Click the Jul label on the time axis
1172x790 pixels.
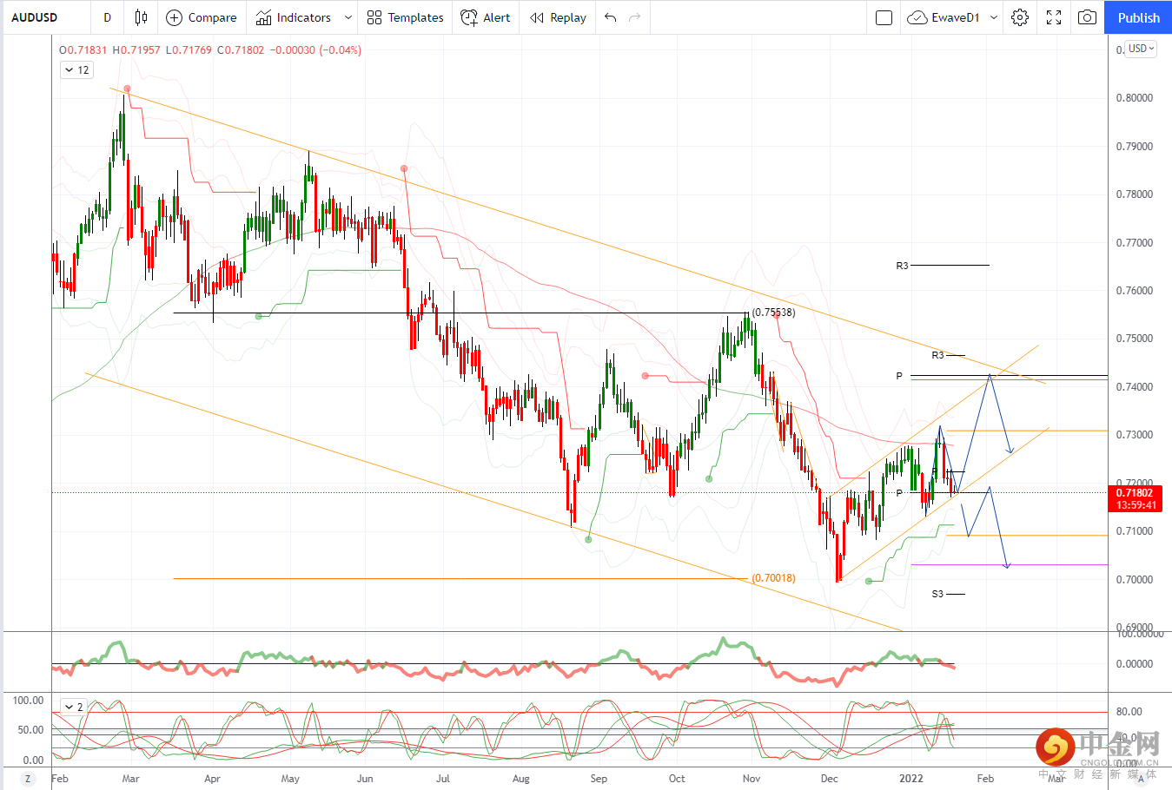pyautogui.click(x=443, y=779)
